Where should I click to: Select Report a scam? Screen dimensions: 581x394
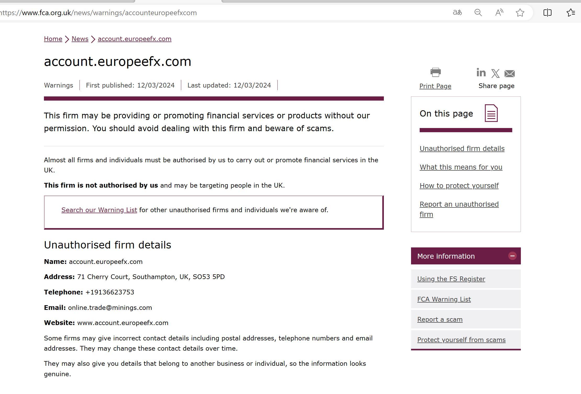pos(440,320)
